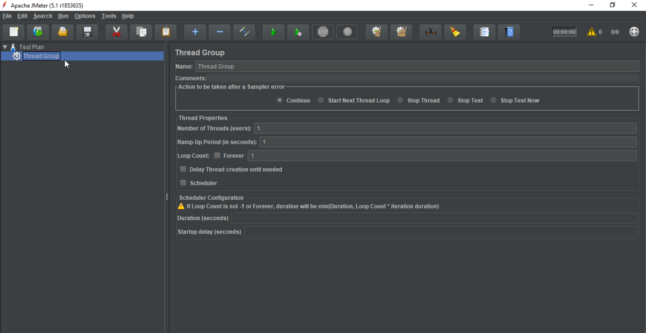Open Search with binoculars icon
The width and height of the screenshot is (646, 333).
point(431,32)
